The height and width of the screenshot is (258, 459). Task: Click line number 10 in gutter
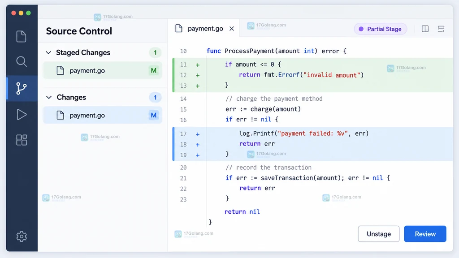[x=183, y=51]
